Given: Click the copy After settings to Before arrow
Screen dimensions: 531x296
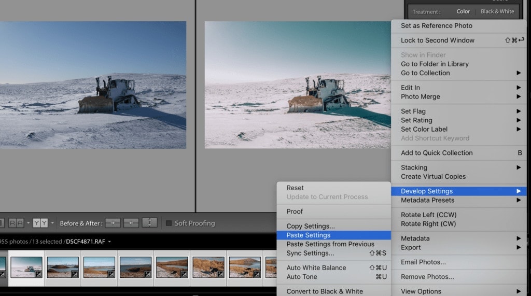Looking at the screenshot, I should pos(131,223).
